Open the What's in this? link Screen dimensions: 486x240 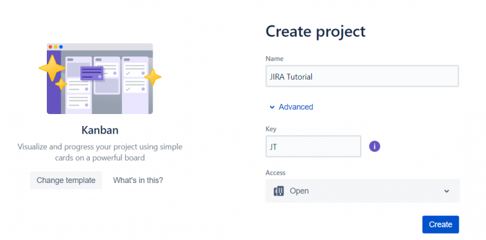pos(138,180)
